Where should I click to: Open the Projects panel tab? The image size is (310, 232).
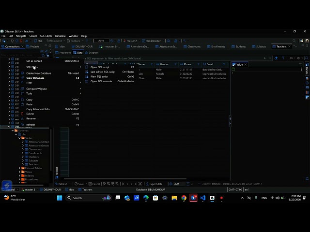tap(33, 46)
